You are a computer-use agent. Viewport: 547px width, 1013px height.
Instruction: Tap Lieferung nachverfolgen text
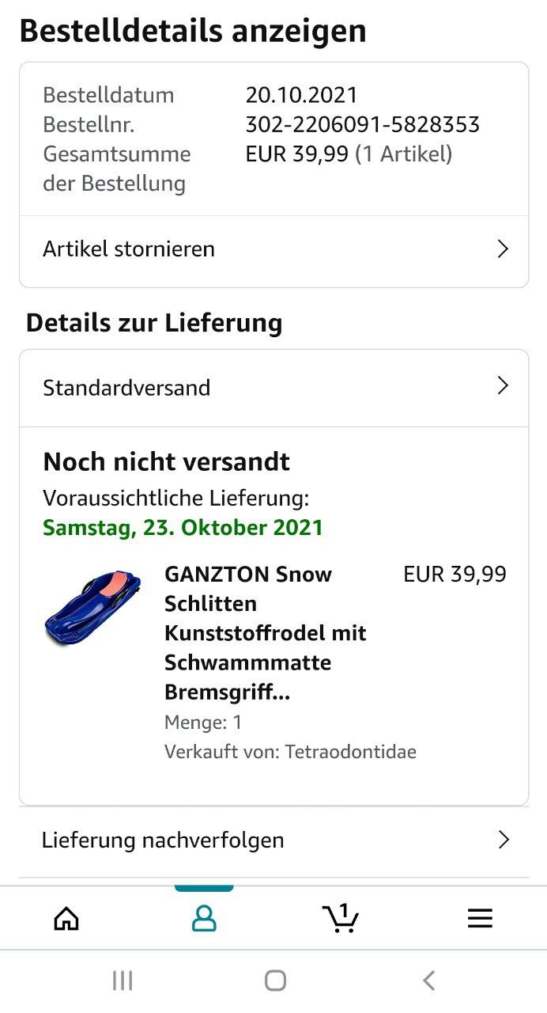point(163,840)
